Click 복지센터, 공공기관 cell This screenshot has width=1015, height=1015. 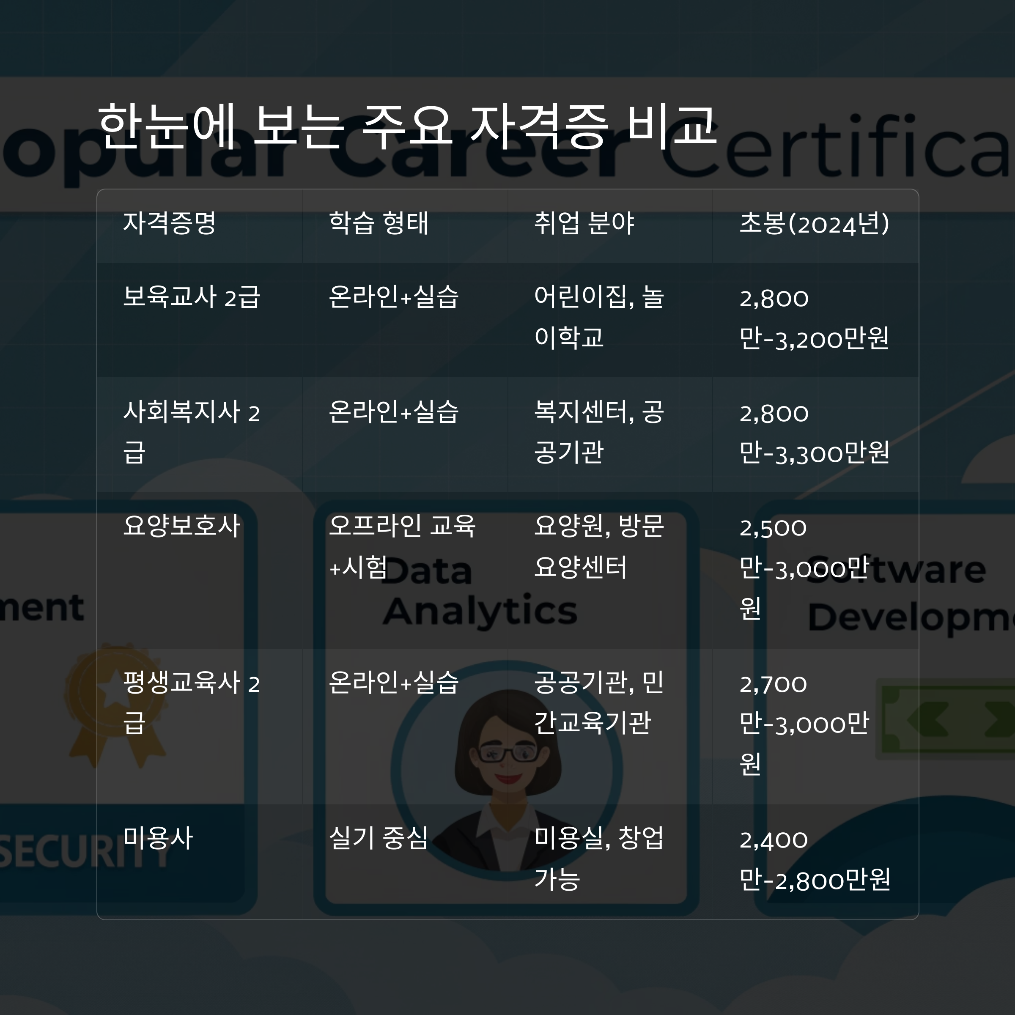(x=599, y=431)
